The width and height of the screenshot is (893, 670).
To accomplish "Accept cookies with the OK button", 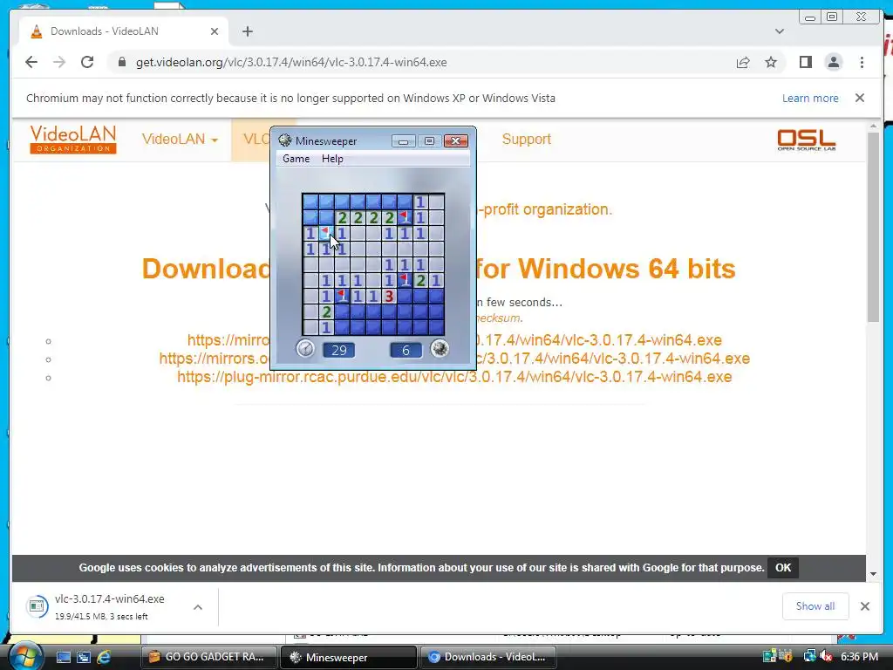I will pyautogui.click(x=783, y=567).
